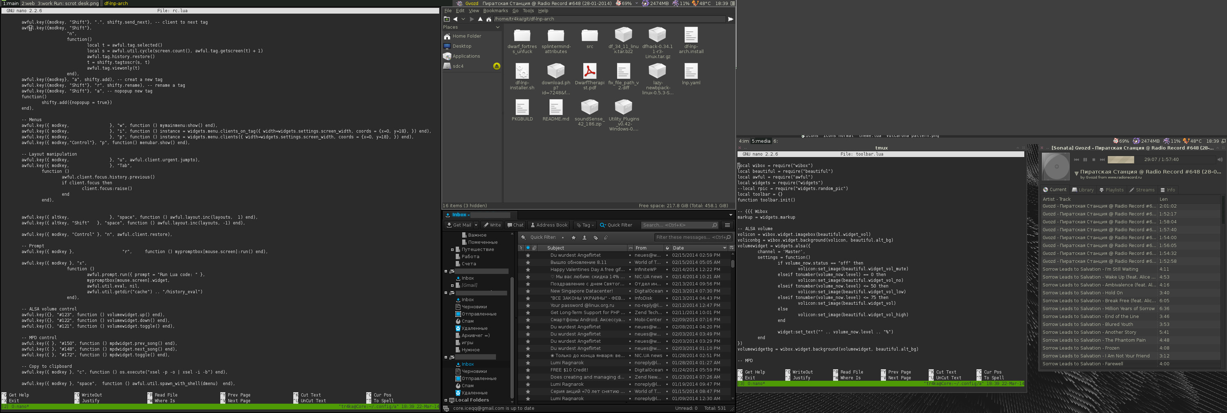This screenshot has height=413, width=1227.
Task: Pause playback in Sonata
Action: tap(1085, 160)
